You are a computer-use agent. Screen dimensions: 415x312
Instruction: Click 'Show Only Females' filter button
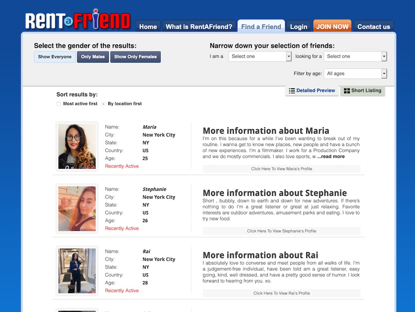pyautogui.click(x=135, y=57)
